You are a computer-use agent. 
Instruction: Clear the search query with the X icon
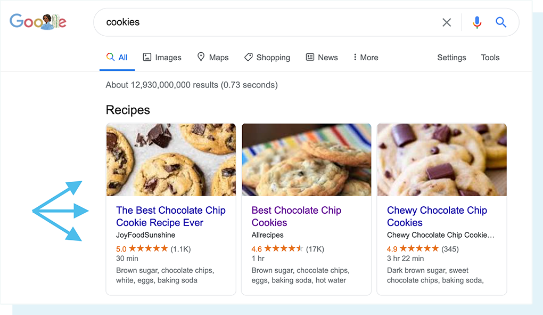pyautogui.click(x=446, y=22)
